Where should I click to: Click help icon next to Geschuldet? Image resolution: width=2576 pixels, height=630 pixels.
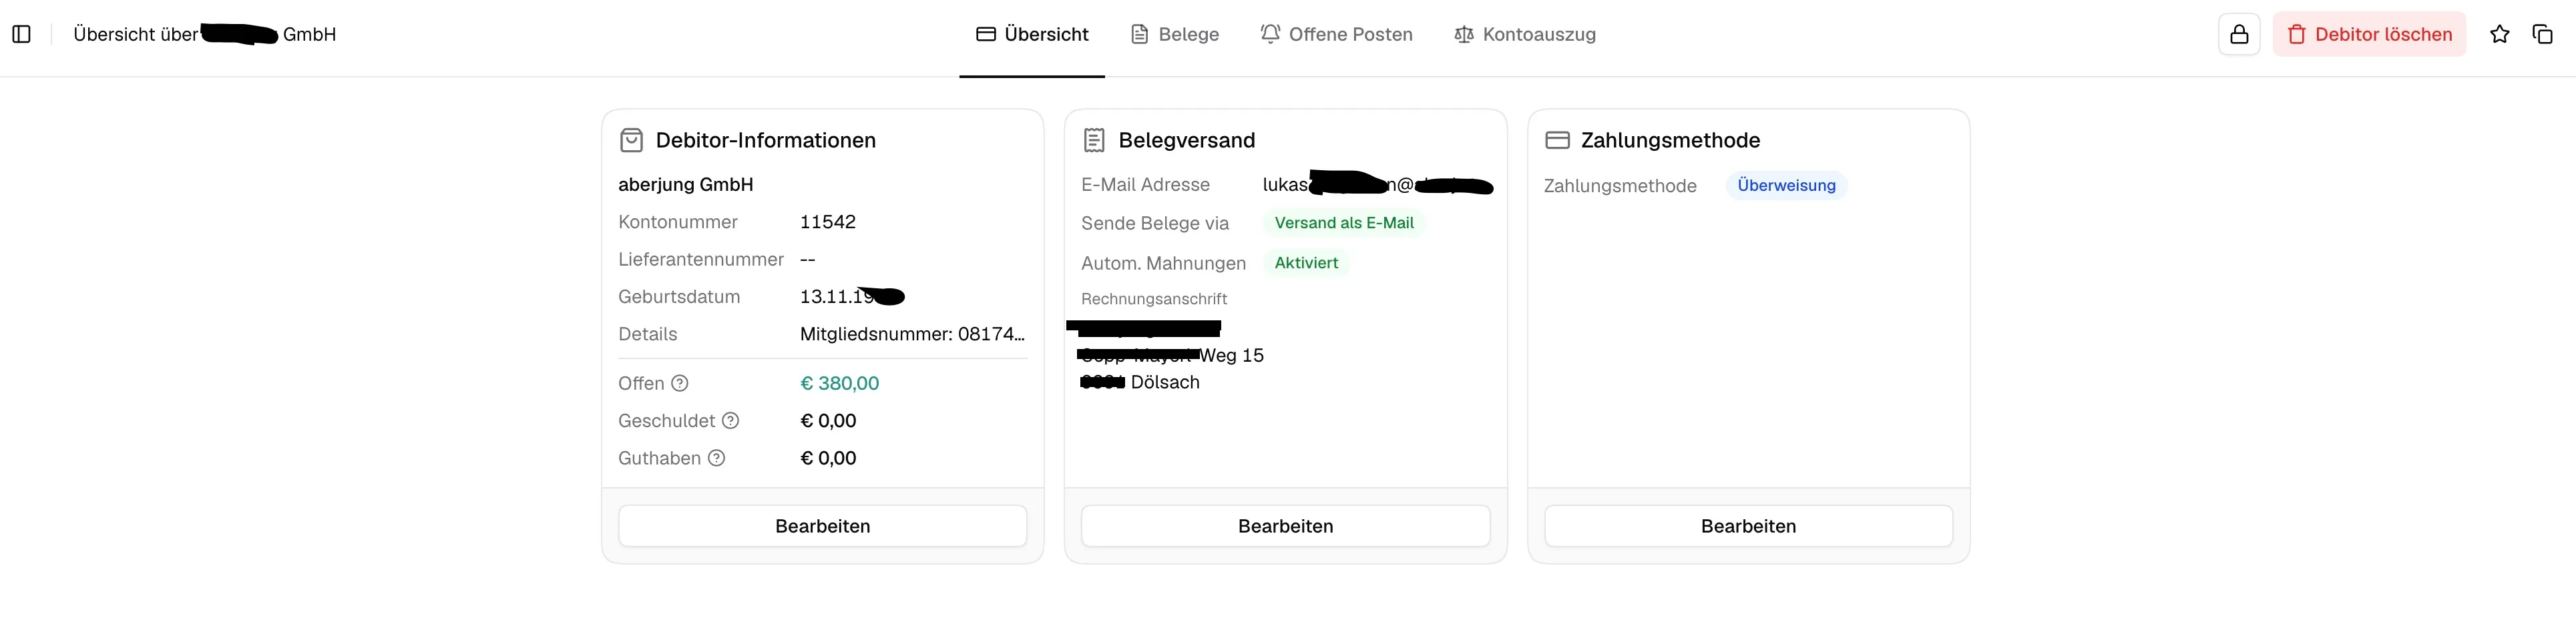(x=731, y=421)
